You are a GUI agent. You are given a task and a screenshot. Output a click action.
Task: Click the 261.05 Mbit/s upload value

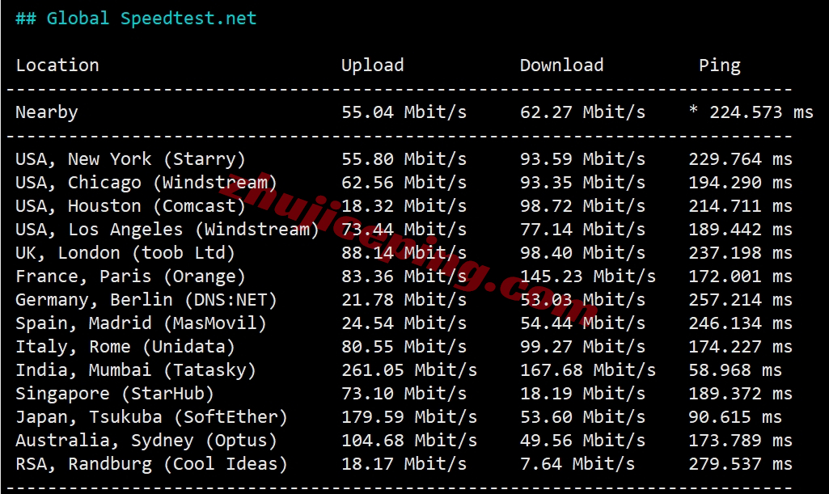coord(409,370)
